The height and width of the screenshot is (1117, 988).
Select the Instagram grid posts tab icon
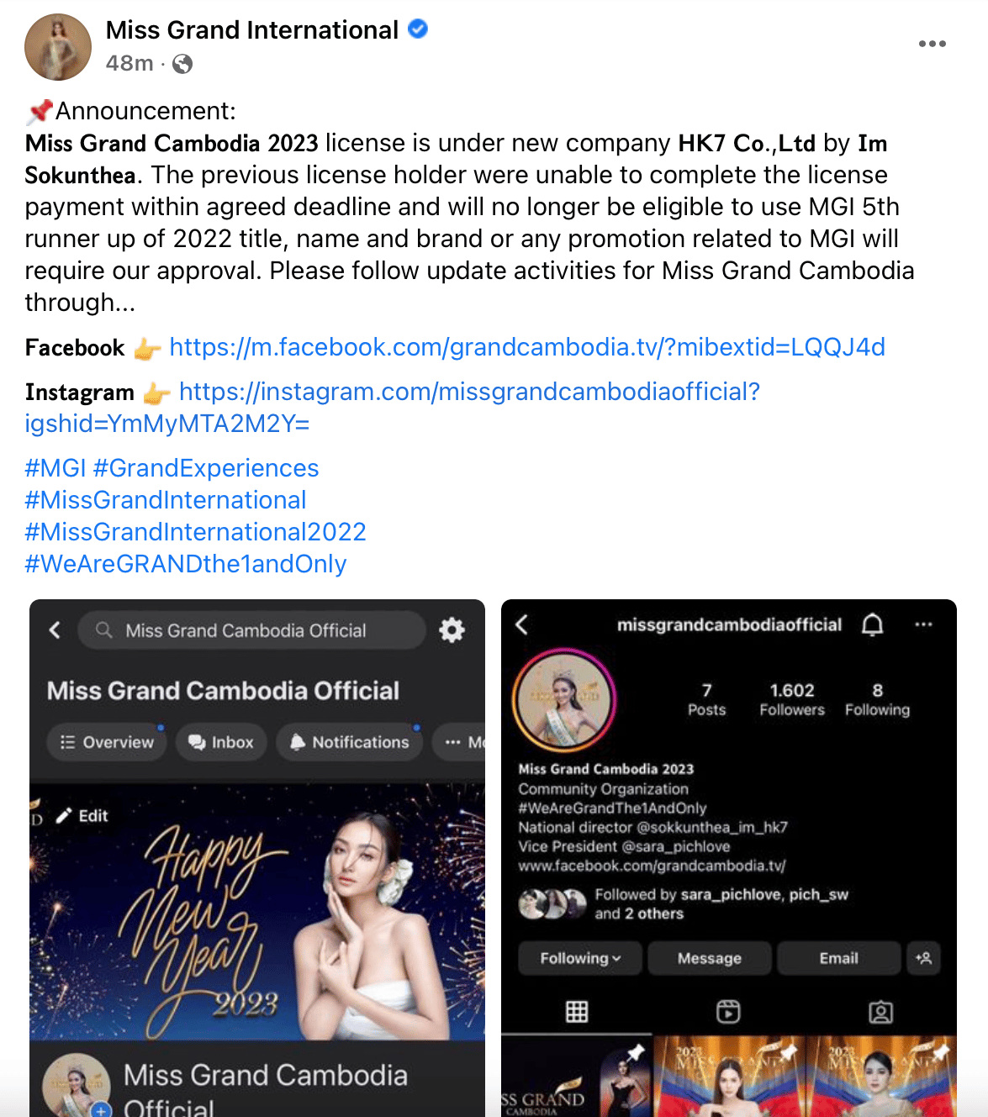577,1011
